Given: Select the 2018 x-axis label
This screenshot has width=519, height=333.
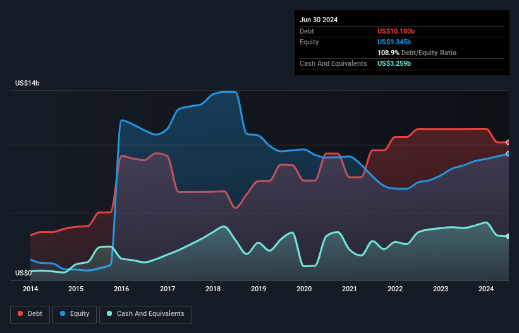Looking at the screenshot, I should point(213,289).
